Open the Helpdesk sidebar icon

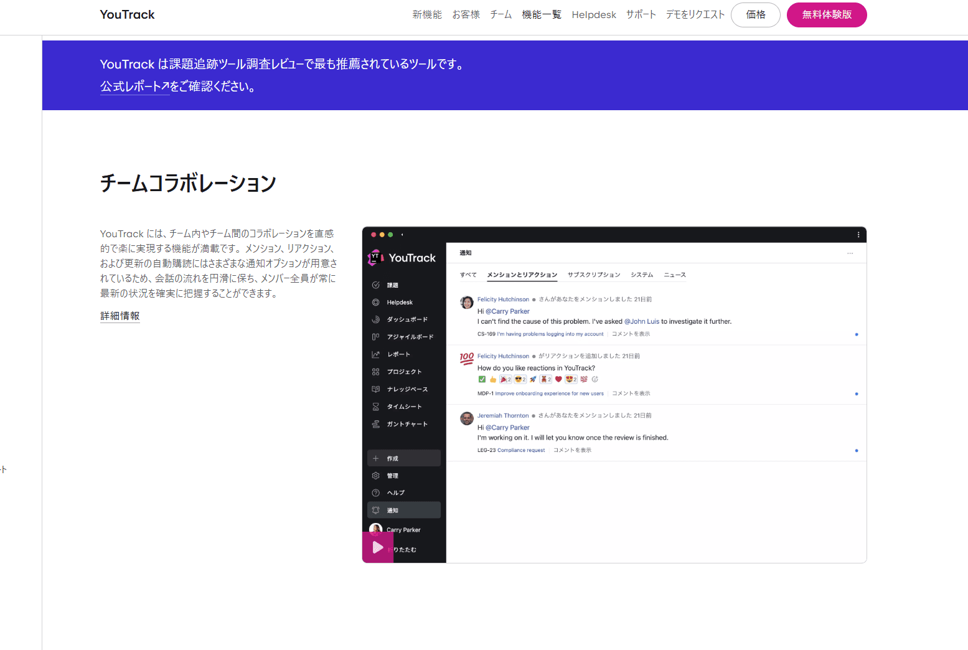point(375,303)
